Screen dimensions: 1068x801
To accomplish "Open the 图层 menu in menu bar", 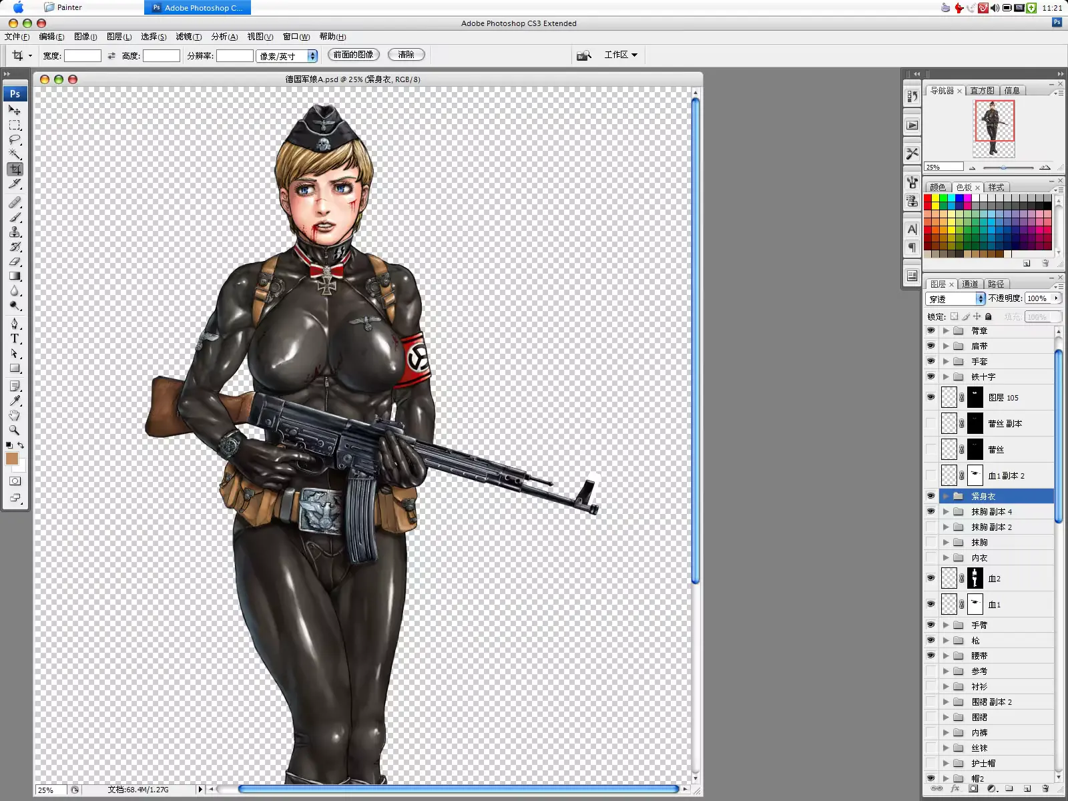I will [119, 37].
